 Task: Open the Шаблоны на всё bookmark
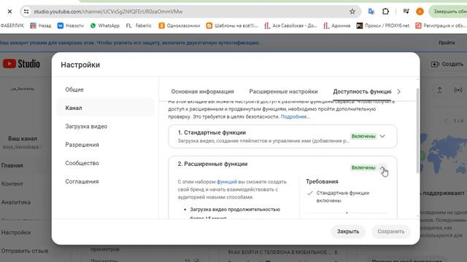click(232, 26)
